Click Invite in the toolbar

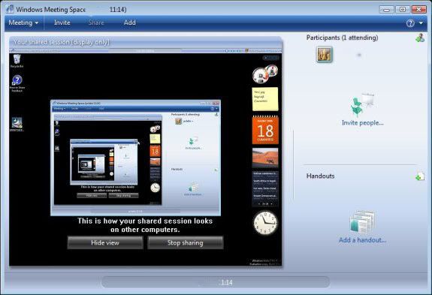coord(62,23)
